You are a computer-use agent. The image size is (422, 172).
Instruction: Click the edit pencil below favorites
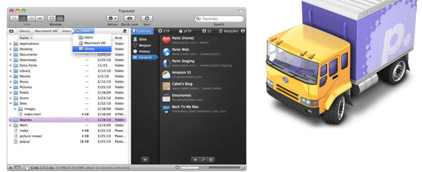tap(203, 160)
